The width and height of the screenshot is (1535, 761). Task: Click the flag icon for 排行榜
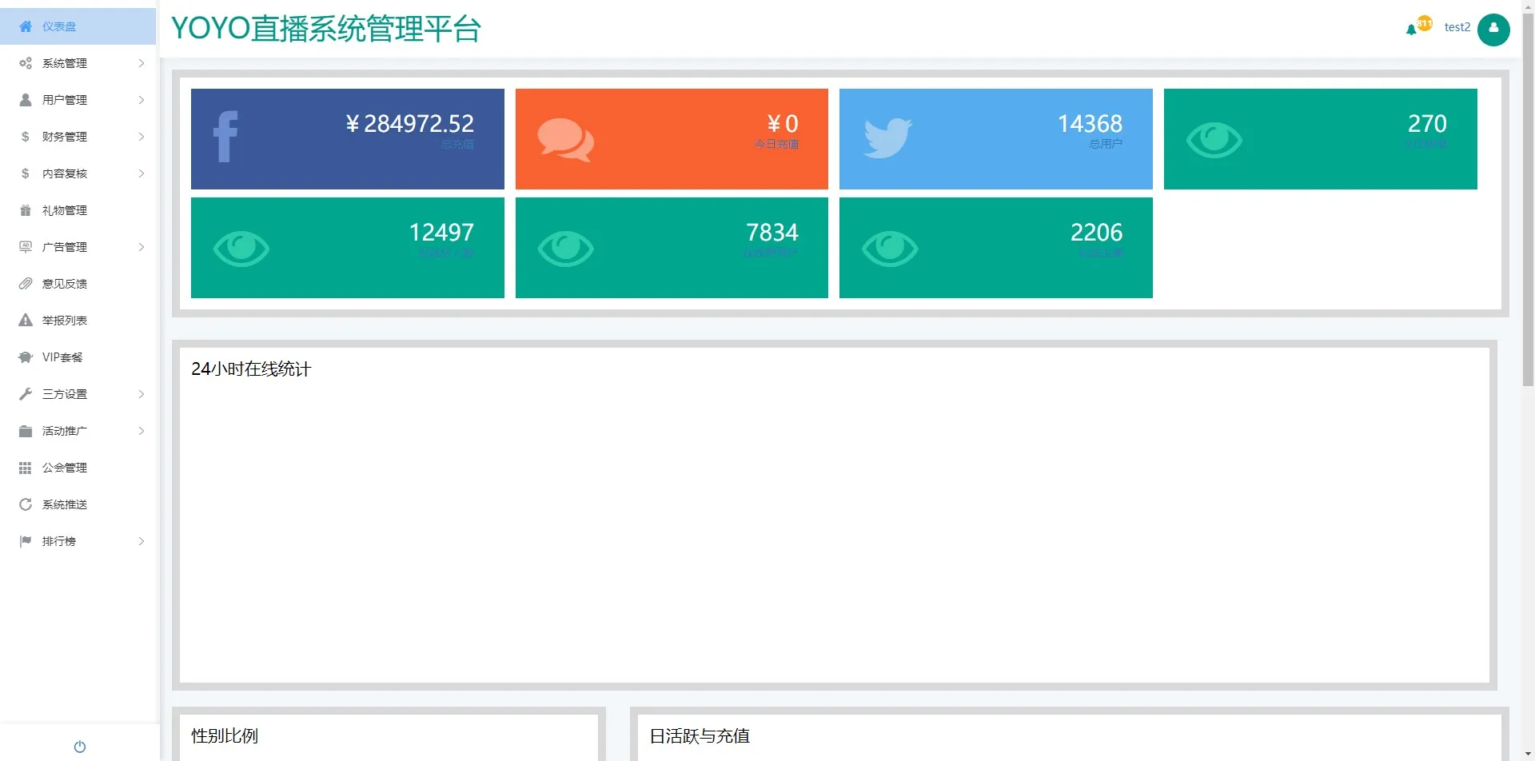coord(26,541)
